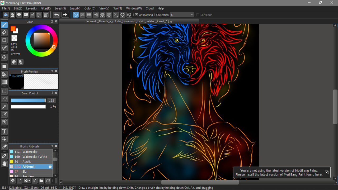Image resolution: width=338 pixels, height=190 pixels.
Task: Click the duplicate brush button
Action: click(48, 181)
